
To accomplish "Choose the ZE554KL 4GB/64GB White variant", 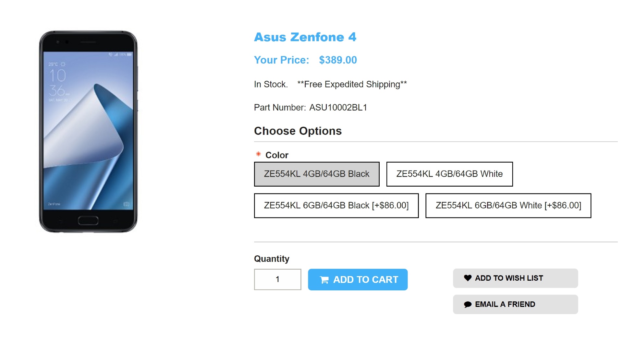I will 449,174.
